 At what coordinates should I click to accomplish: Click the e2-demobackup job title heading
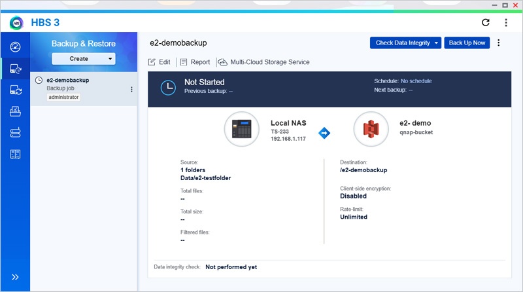[178, 43]
